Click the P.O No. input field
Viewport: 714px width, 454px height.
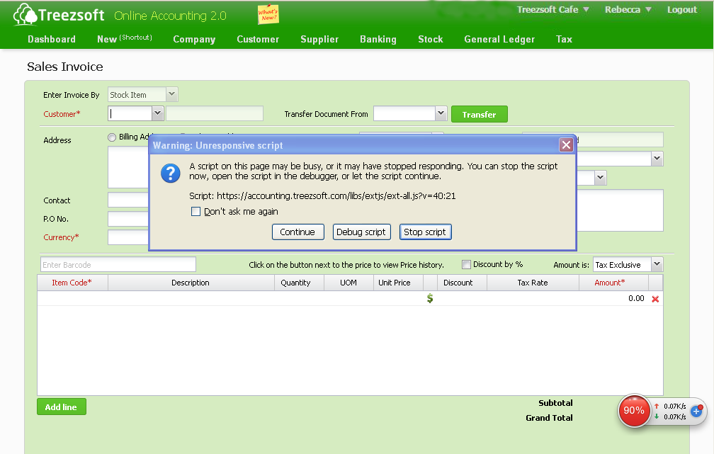pyautogui.click(x=128, y=219)
